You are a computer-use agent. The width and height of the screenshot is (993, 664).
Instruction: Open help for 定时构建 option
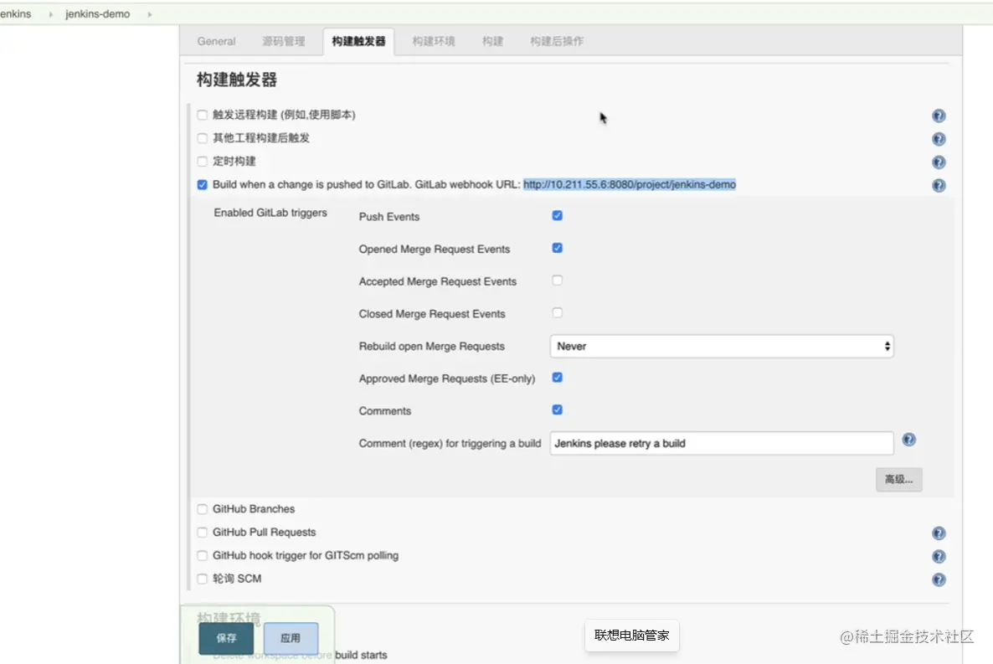click(939, 162)
